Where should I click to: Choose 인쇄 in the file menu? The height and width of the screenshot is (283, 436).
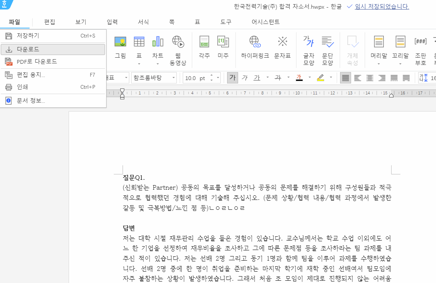(53, 87)
